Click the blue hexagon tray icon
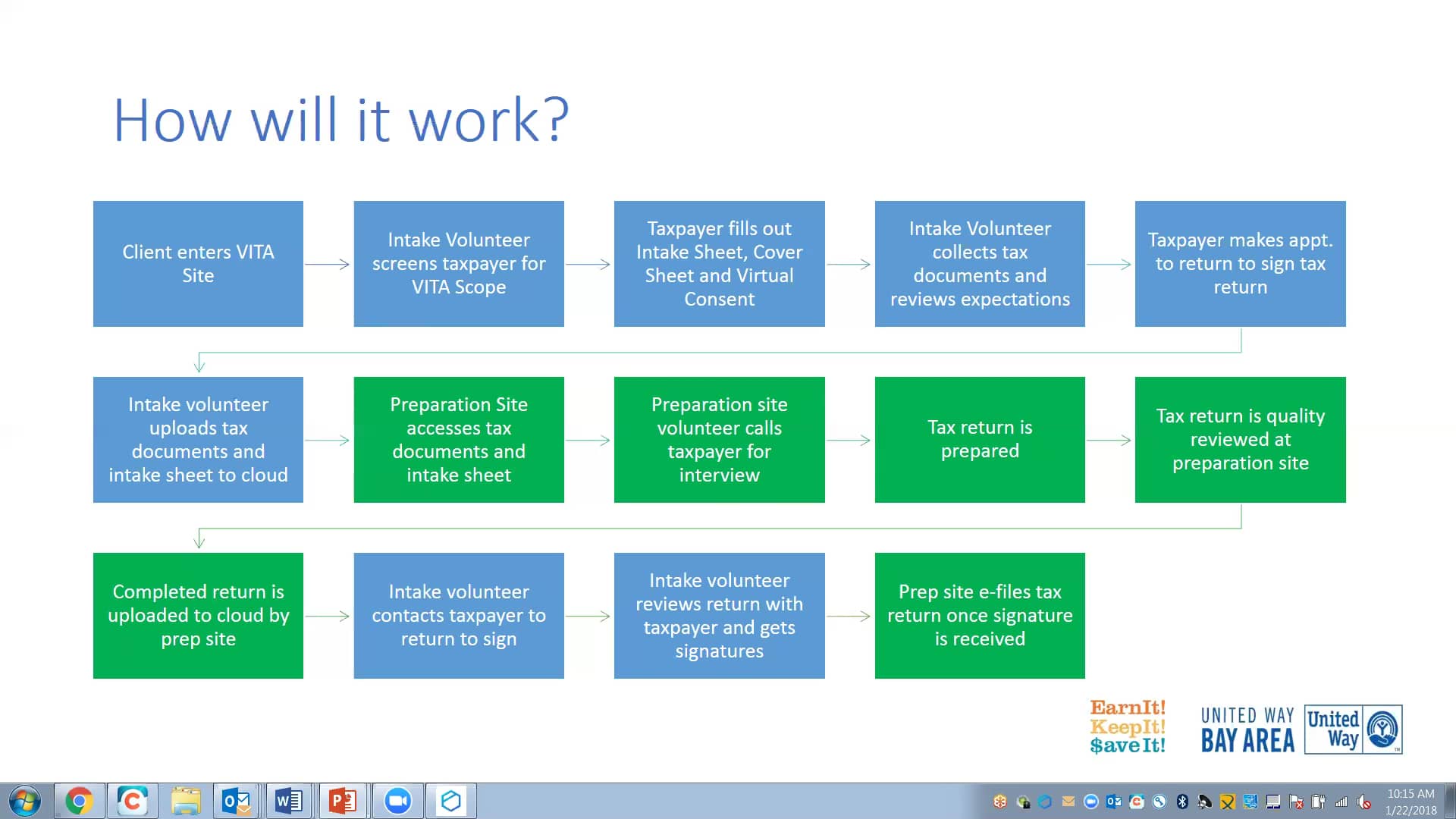The width and height of the screenshot is (1456, 819). [1045, 802]
